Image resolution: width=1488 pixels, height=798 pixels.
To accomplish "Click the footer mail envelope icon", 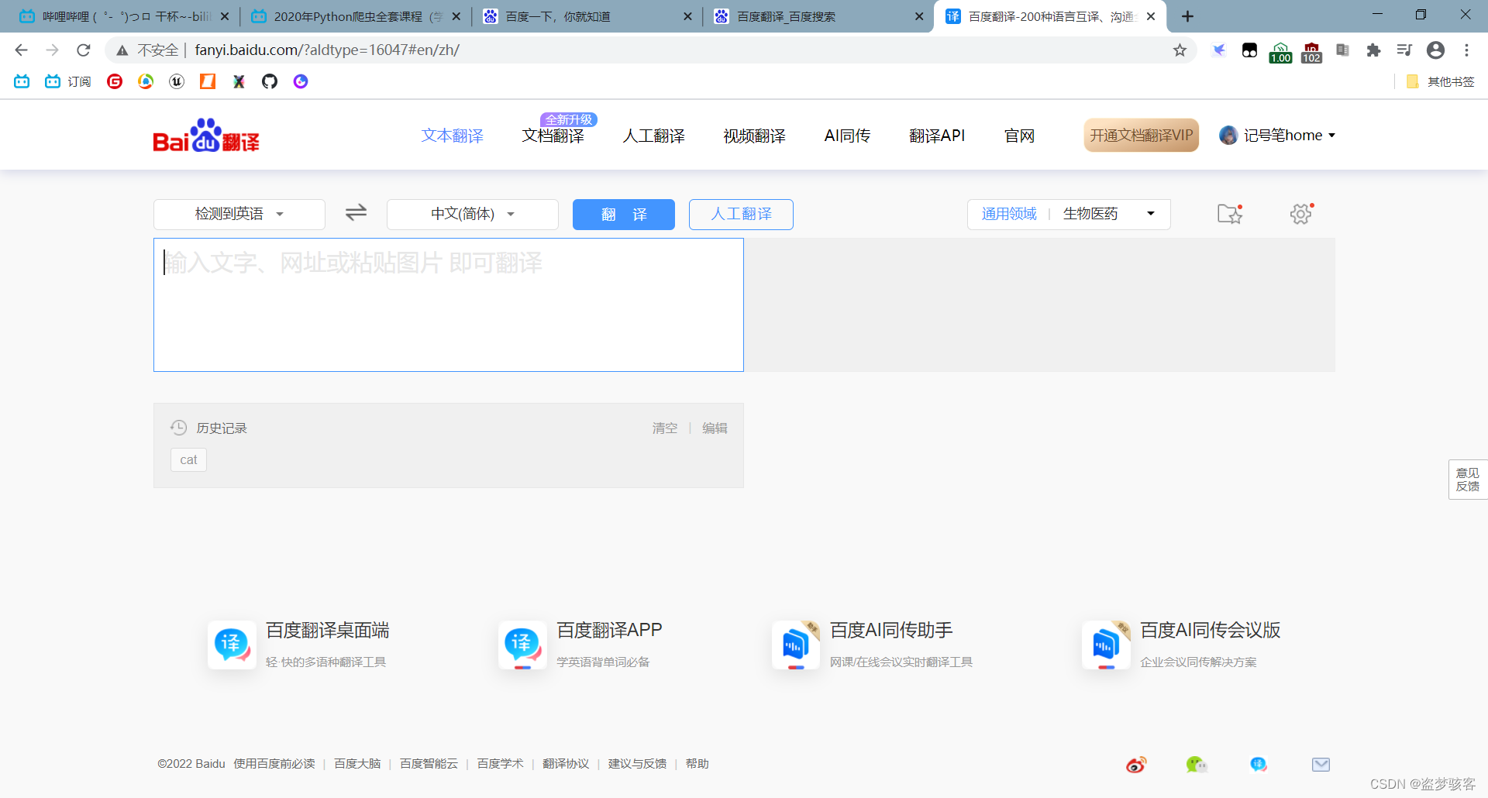I will coord(1321,765).
